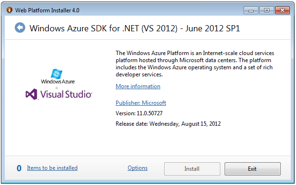Screen dimensions: 296x185
Task: Open the More information link
Action: 138,86
